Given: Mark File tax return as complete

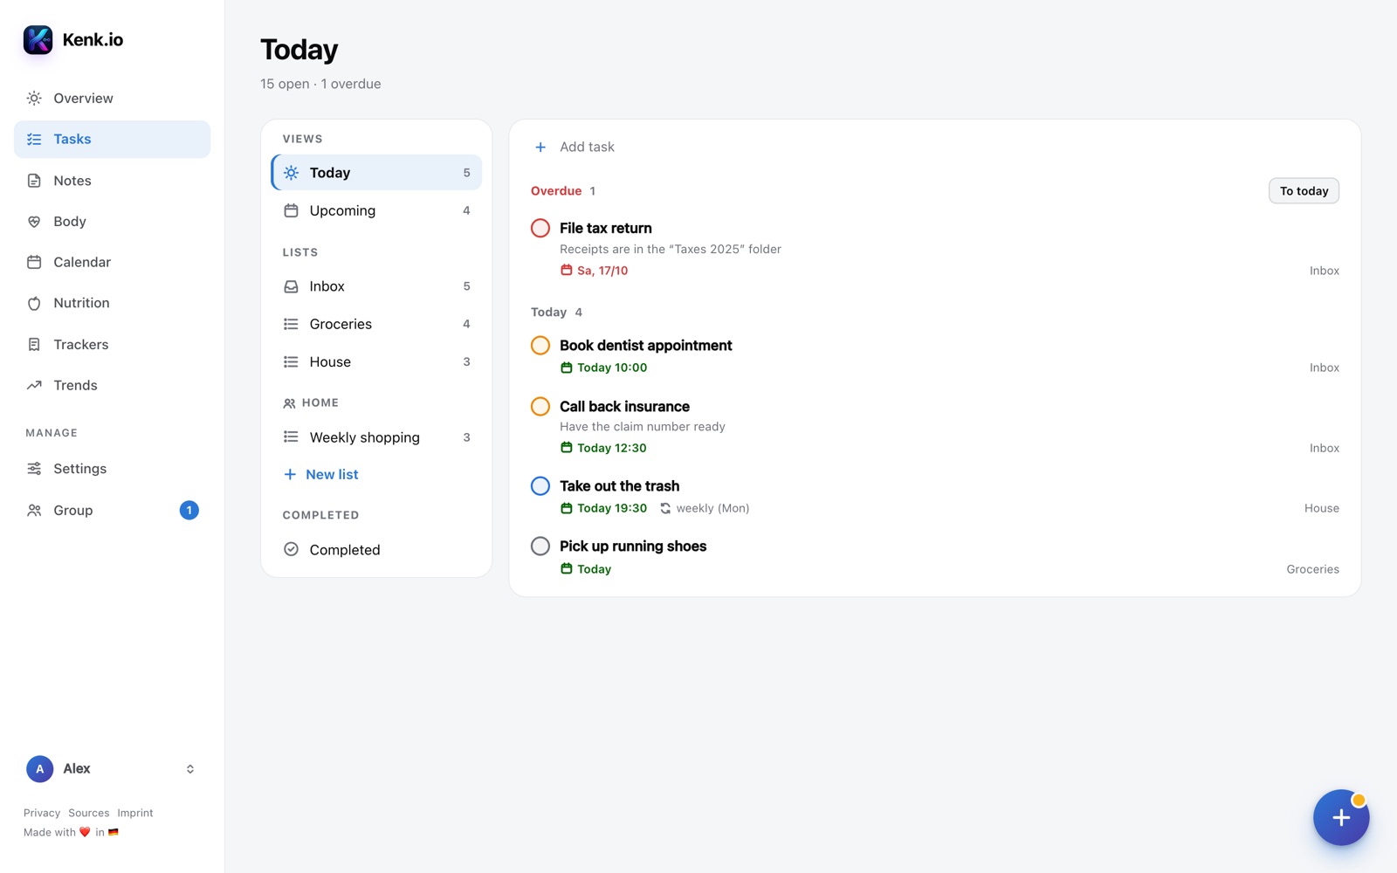Looking at the screenshot, I should 540,228.
